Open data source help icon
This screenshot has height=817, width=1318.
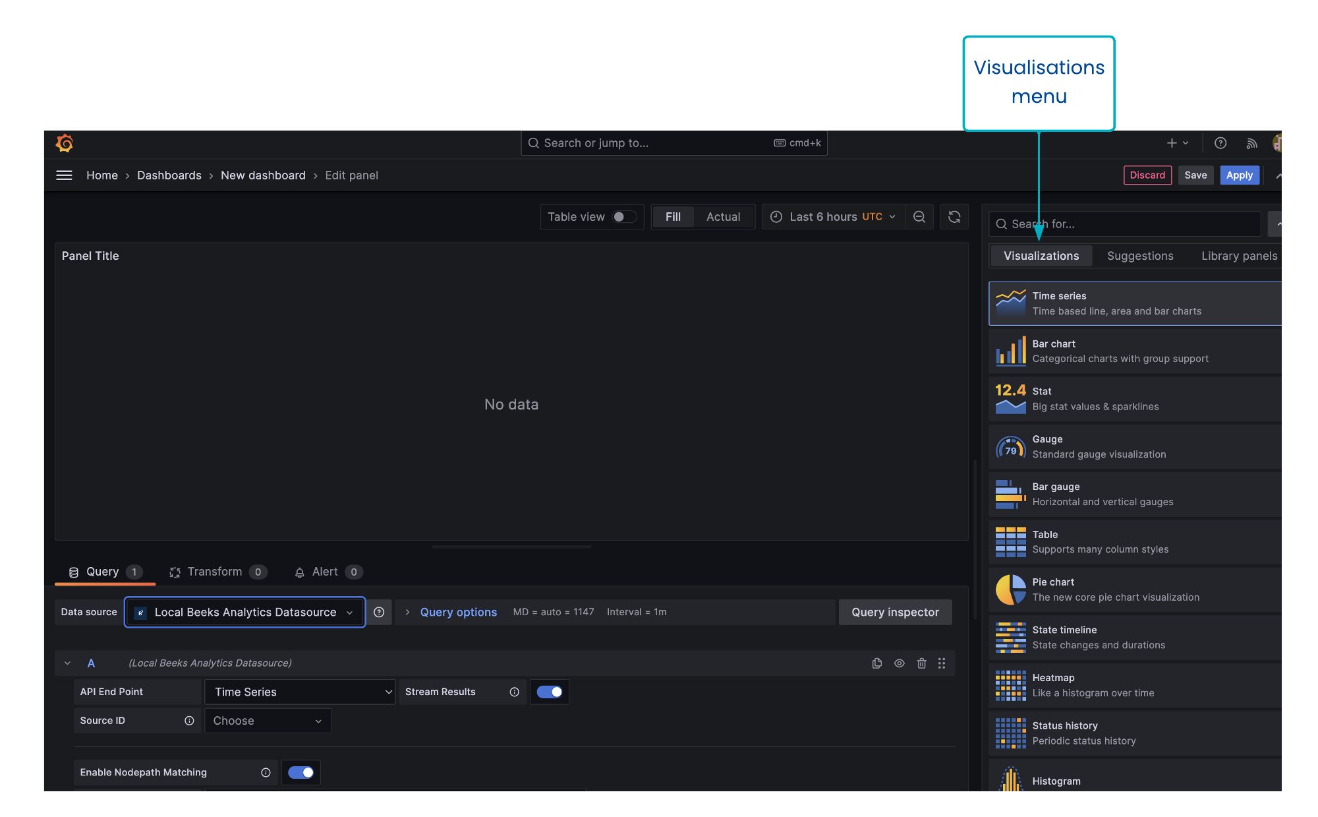click(379, 612)
